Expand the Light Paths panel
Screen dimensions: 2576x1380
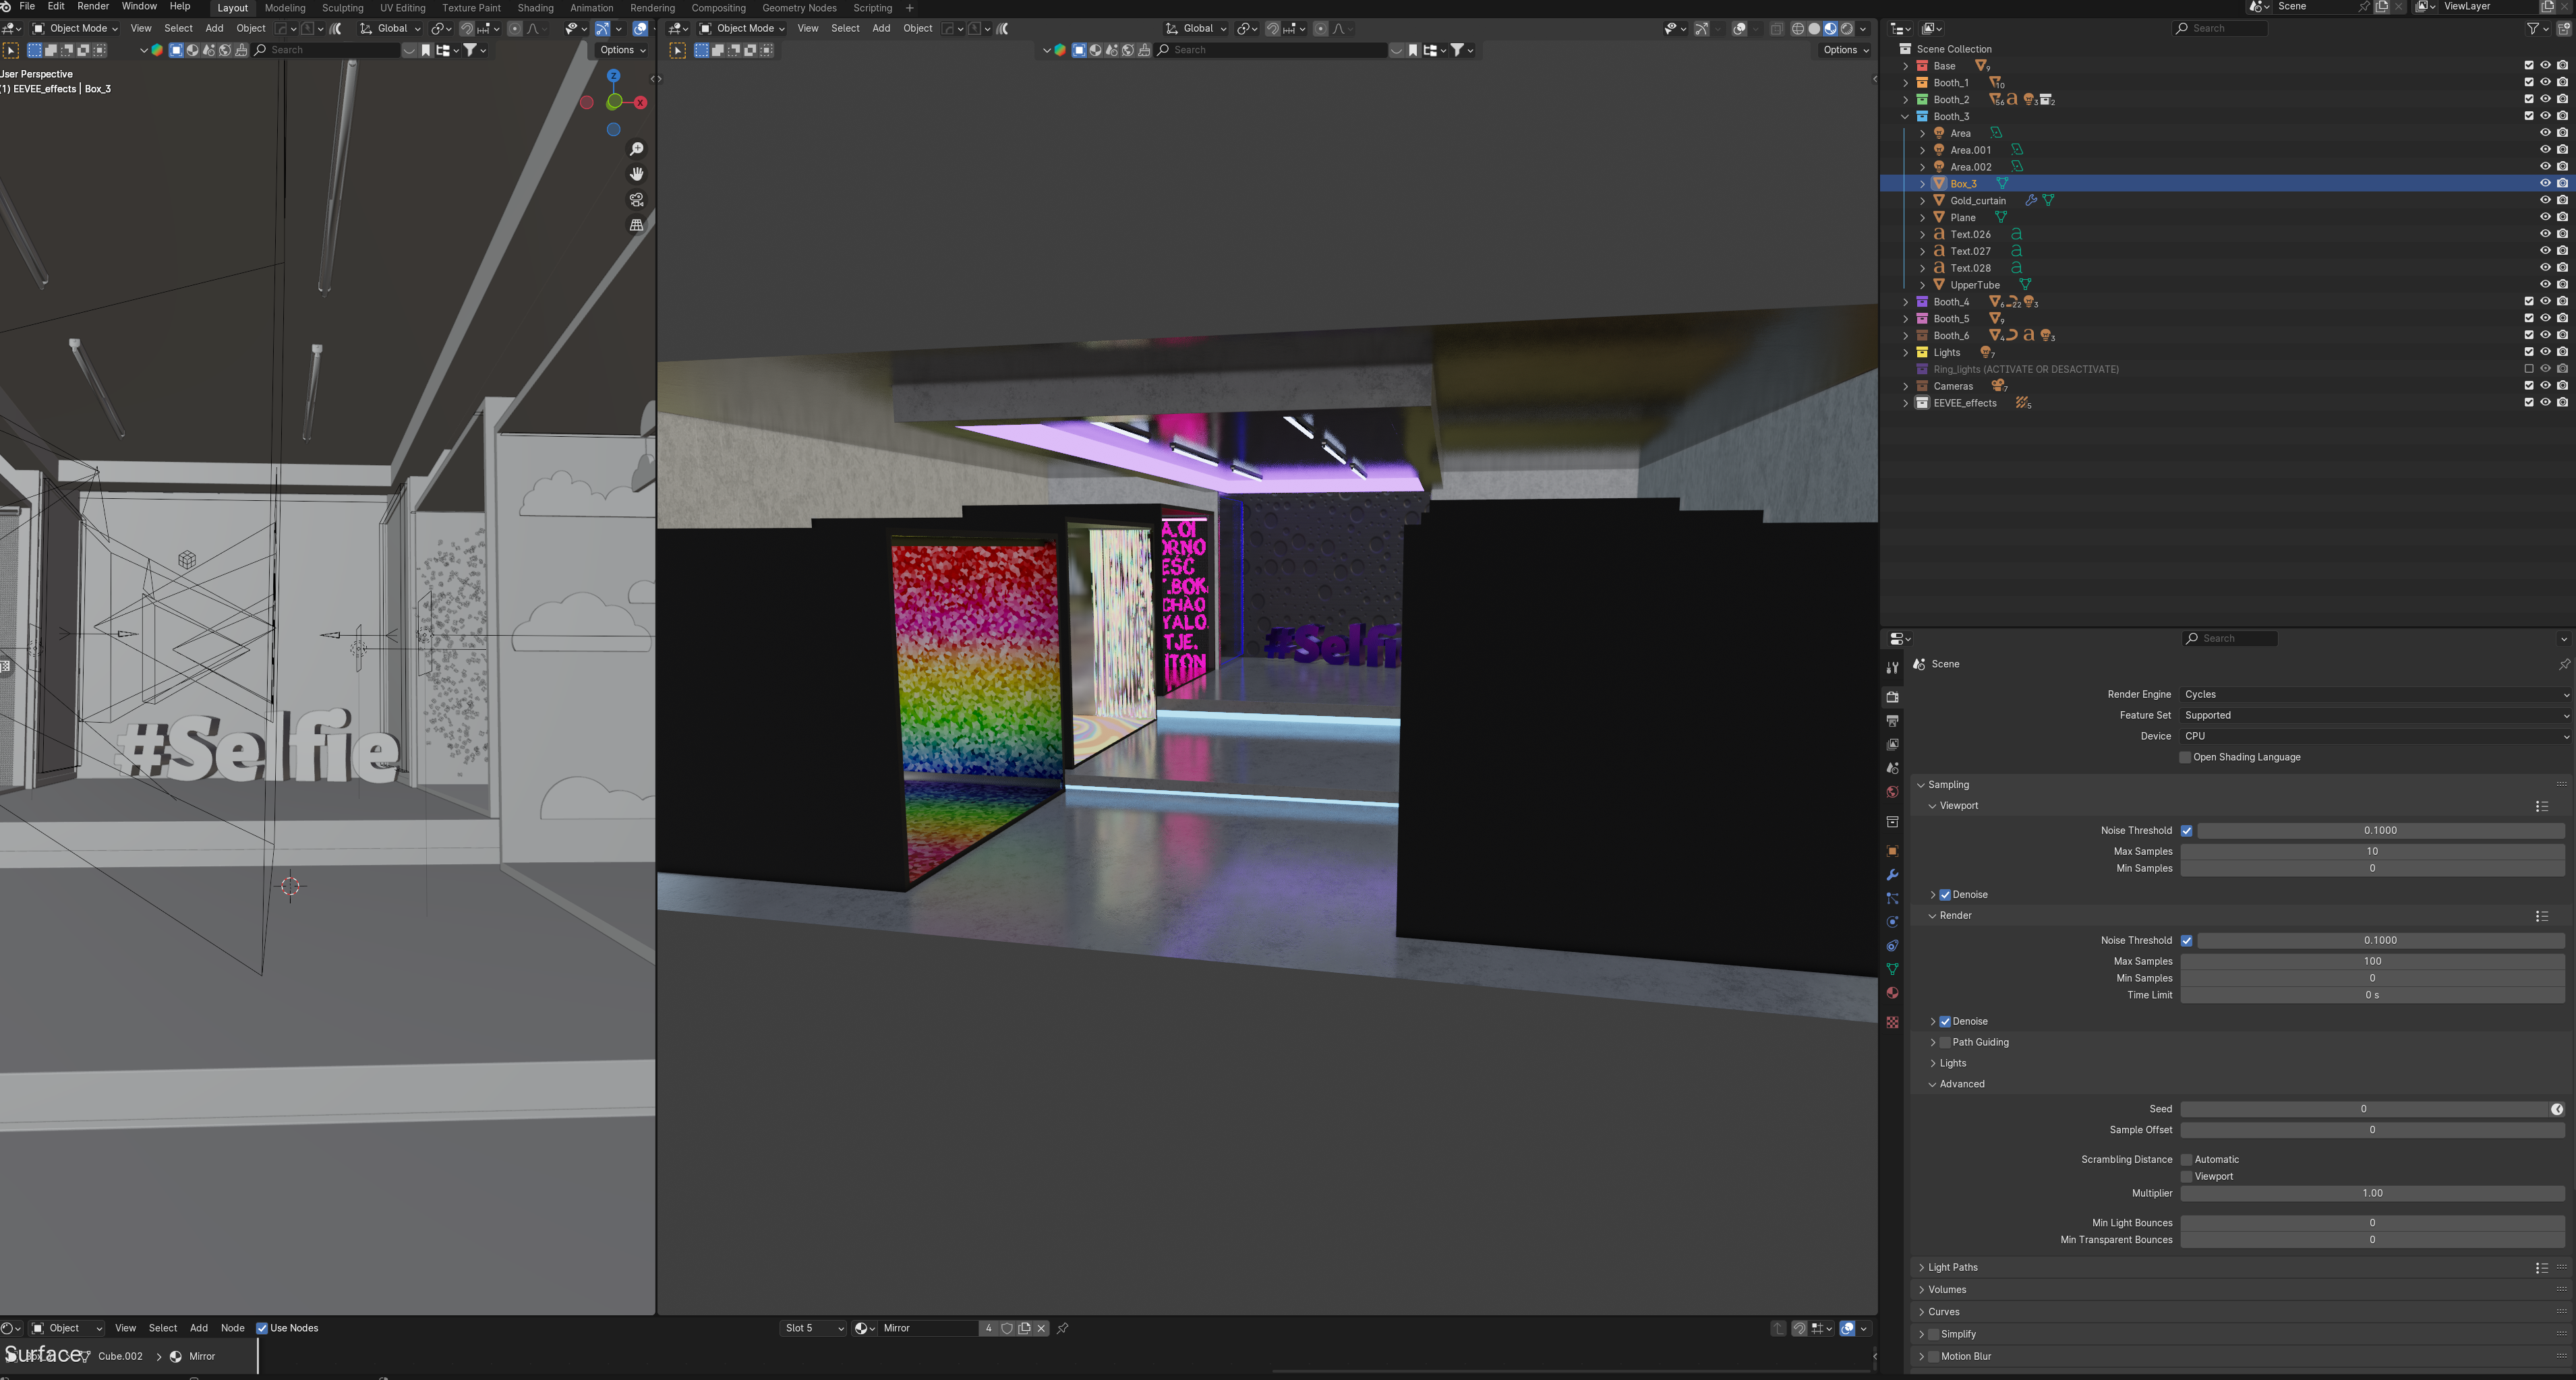pyautogui.click(x=1952, y=1267)
